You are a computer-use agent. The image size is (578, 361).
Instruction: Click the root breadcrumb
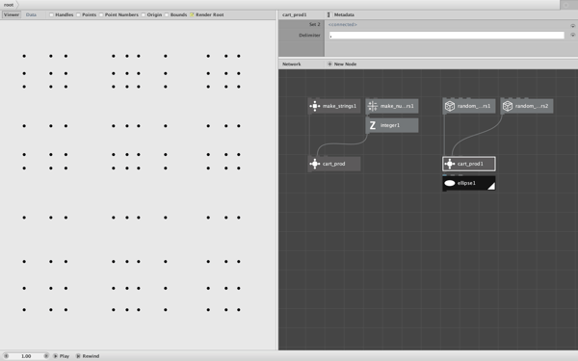[9, 5]
